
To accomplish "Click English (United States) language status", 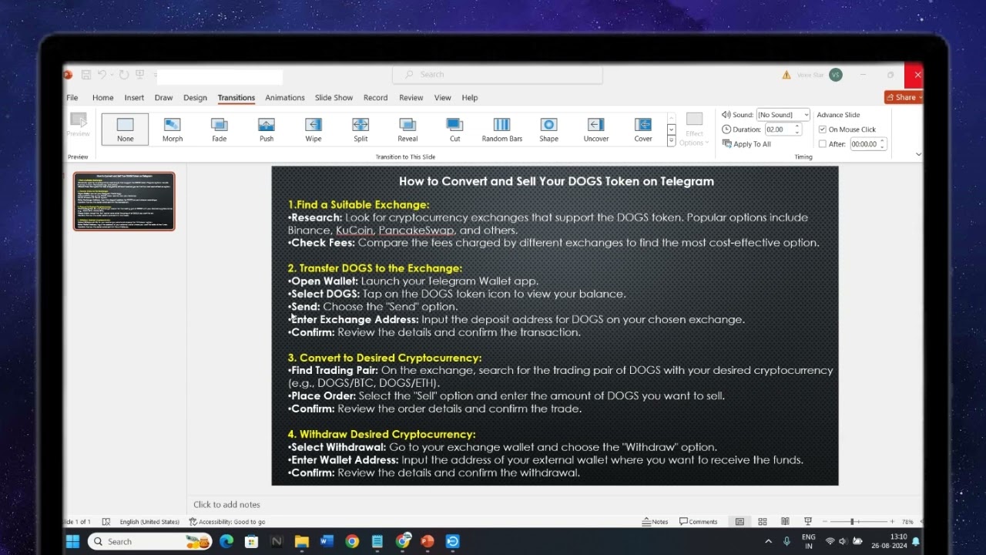I will pos(149,522).
